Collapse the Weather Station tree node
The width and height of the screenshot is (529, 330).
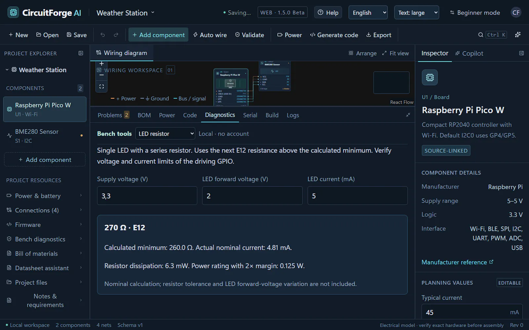[7, 70]
